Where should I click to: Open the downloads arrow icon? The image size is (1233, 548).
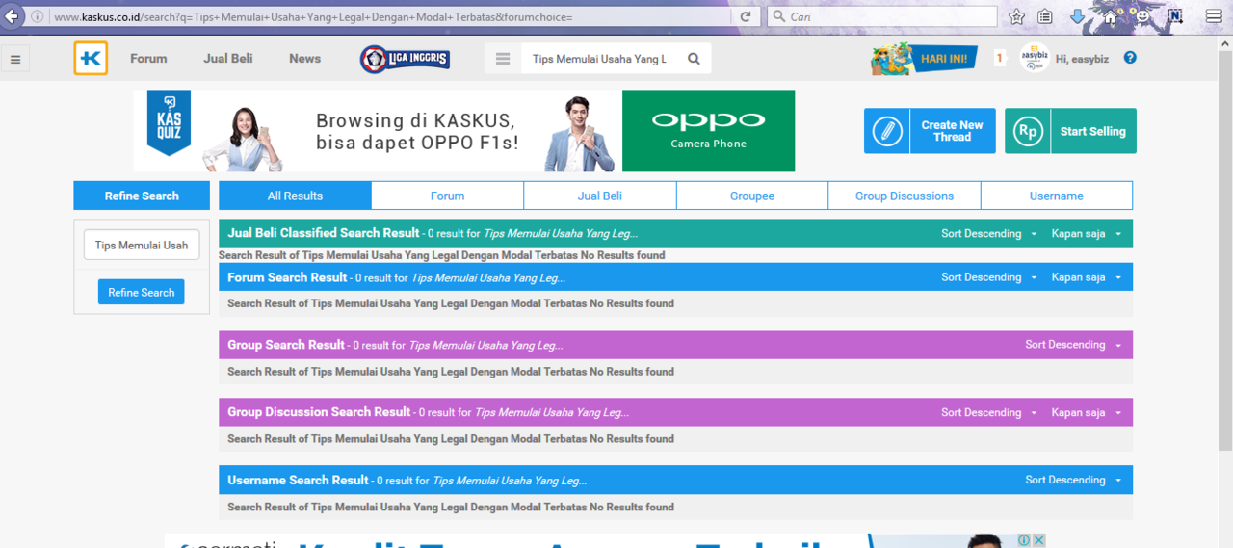[1078, 16]
